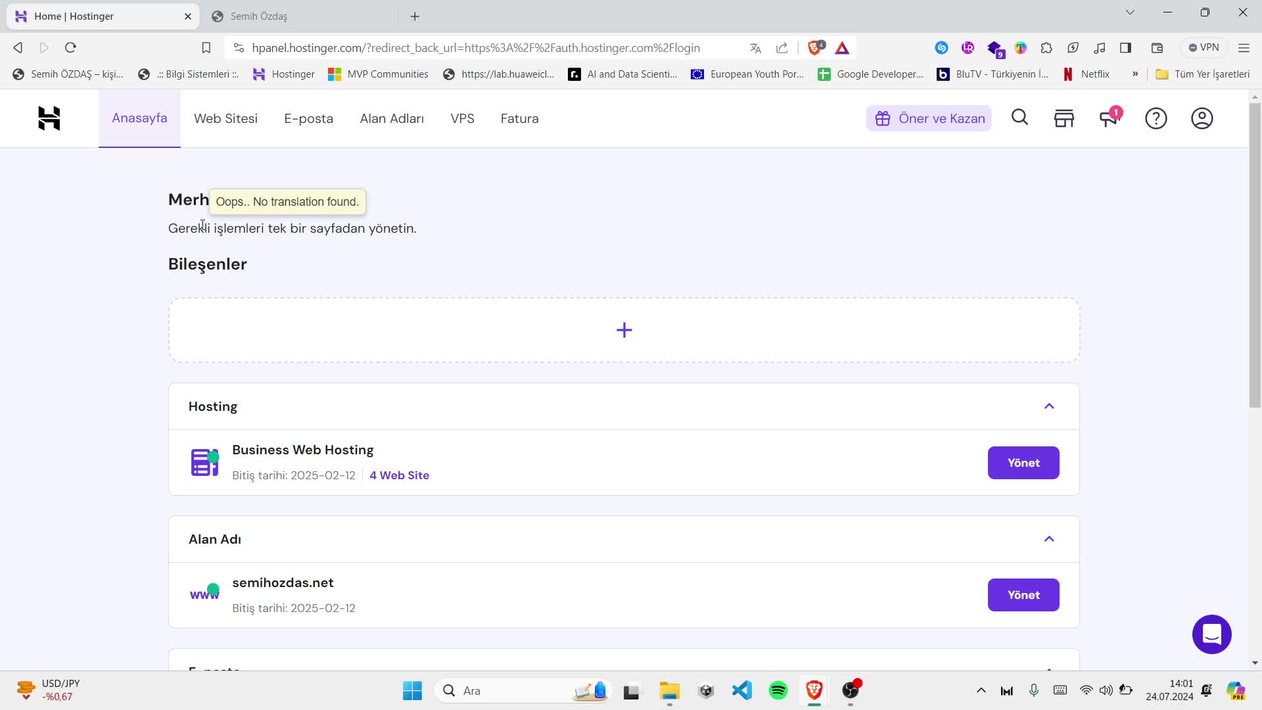Screen dimensions: 1262x710
Task: Toggle the browser sidebar panel icon
Action: [x=1125, y=48]
